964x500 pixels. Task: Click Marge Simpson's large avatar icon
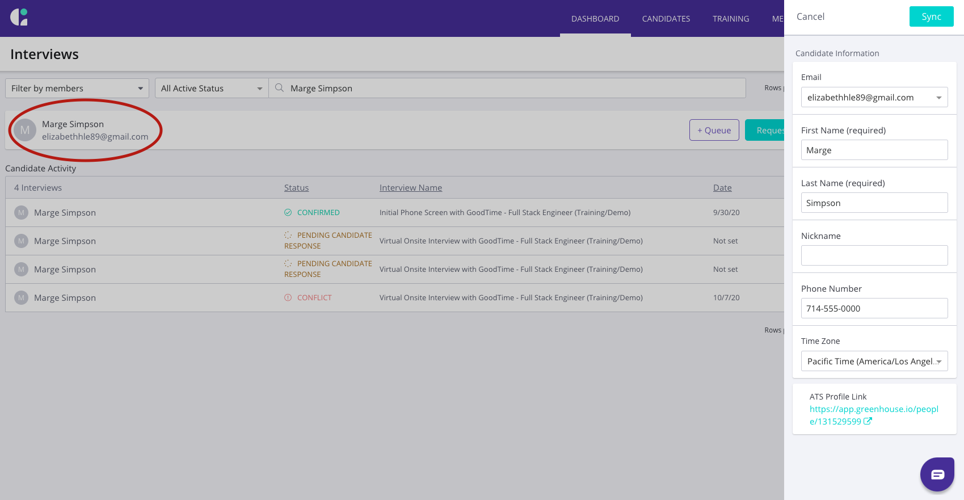click(25, 131)
